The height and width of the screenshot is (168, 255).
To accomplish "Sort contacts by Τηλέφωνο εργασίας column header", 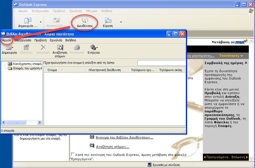I will (x=143, y=70).
